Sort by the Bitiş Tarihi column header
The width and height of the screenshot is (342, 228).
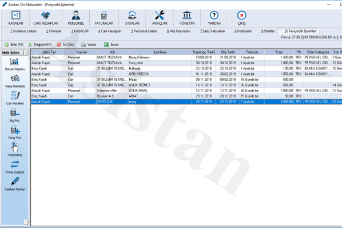tap(228, 52)
